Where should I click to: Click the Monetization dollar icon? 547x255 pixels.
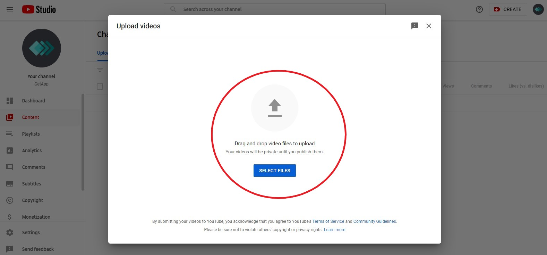[x=10, y=217]
